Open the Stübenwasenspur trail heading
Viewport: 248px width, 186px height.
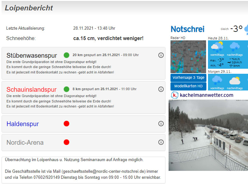(x=32, y=55)
